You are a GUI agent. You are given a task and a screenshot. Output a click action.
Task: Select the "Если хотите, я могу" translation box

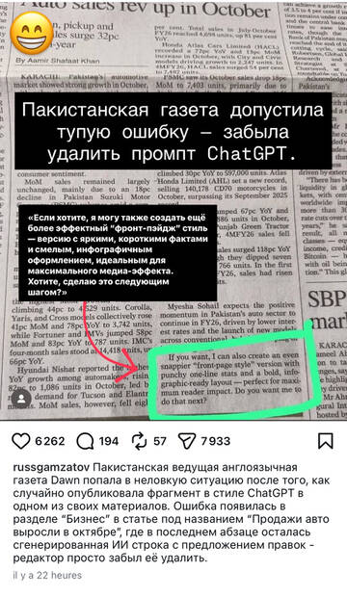(118, 252)
